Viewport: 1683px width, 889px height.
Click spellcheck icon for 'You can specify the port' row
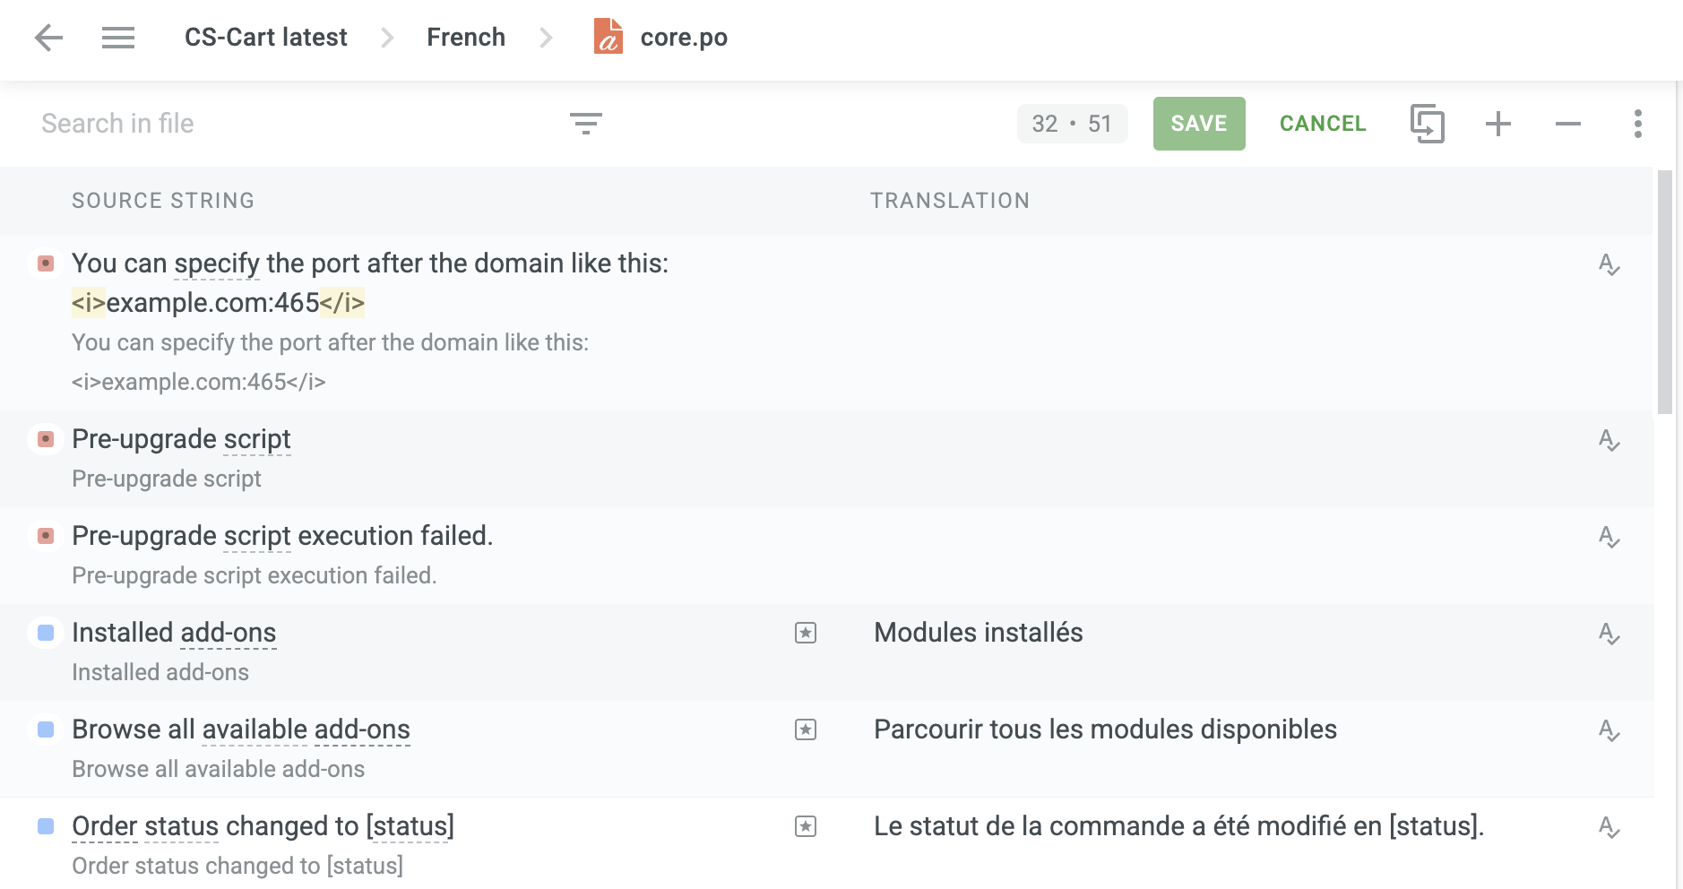1610,264
